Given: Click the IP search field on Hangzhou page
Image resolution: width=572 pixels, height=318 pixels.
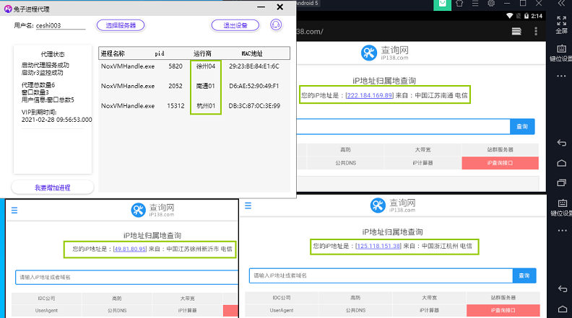Looking at the screenshot, I should (381, 275).
